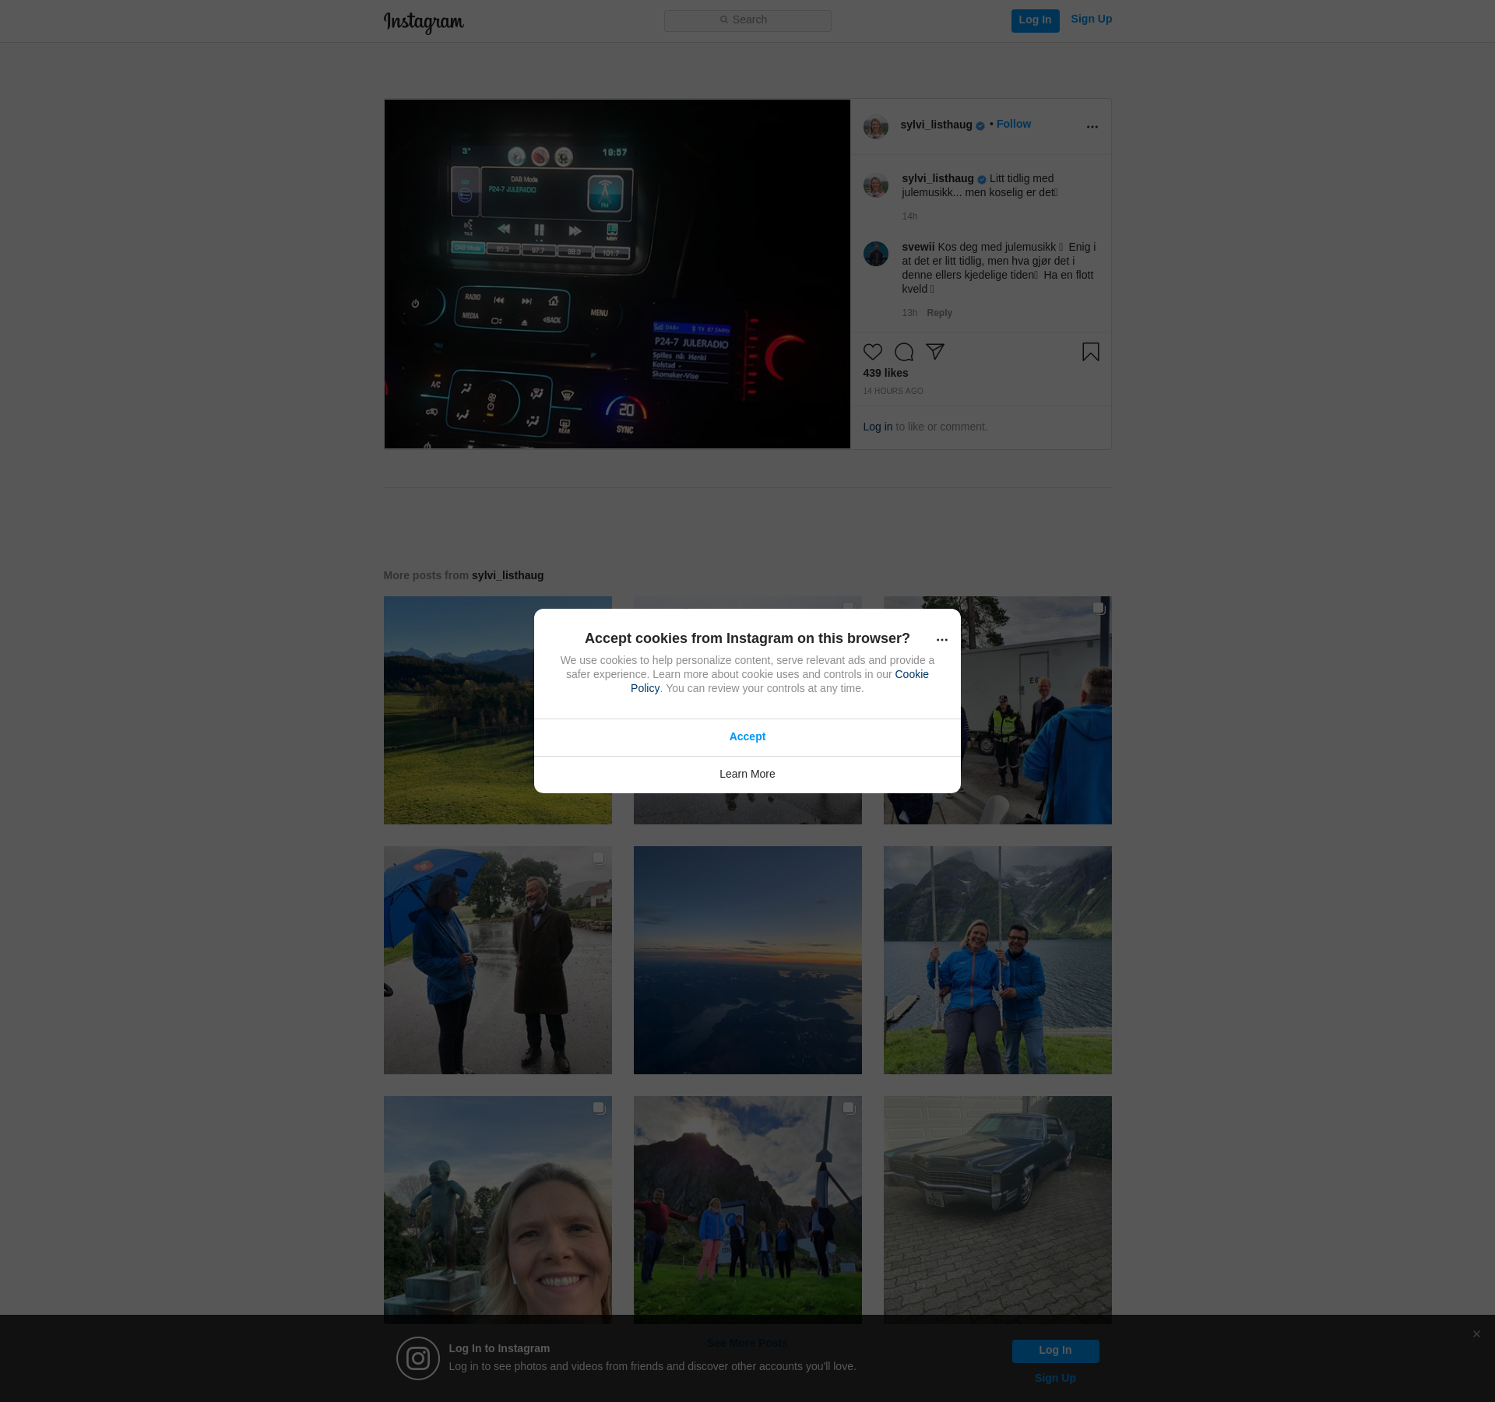Click svewii commenter avatar
This screenshot has height=1402, width=1495.
[876, 254]
